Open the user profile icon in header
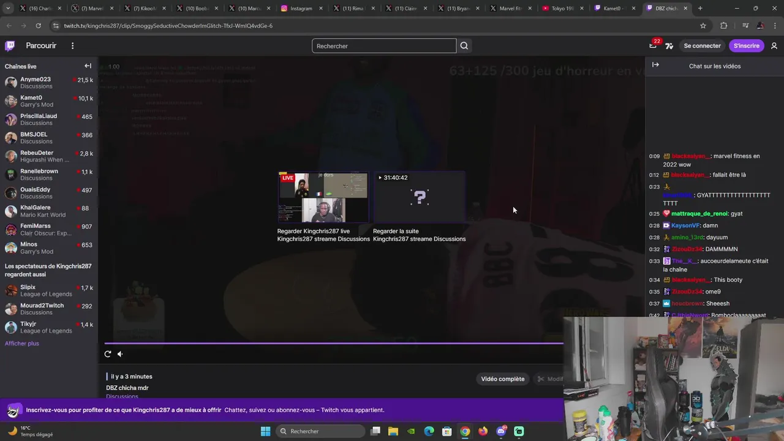Image resolution: width=784 pixels, height=441 pixels. 774,46
